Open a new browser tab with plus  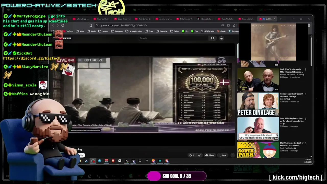click(281, 19)
